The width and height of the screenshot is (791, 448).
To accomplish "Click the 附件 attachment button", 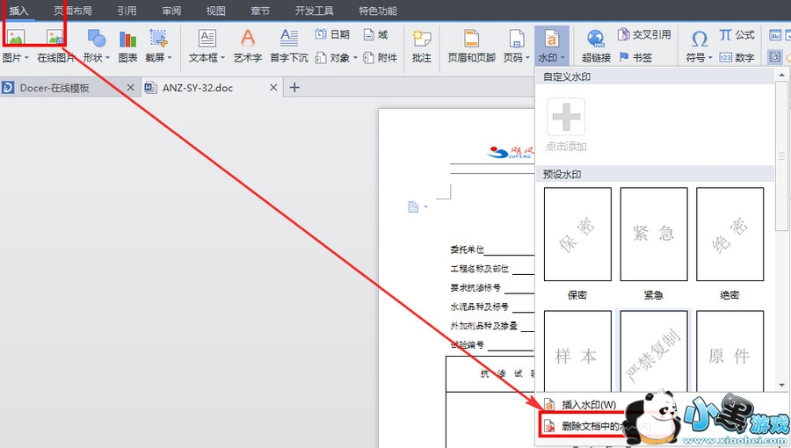I will [381, 57].
